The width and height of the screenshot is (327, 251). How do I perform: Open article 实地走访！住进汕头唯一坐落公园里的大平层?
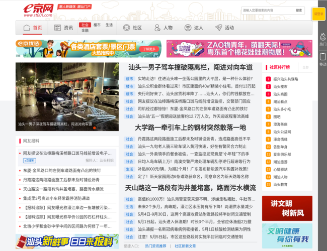[x=195, y=79]
